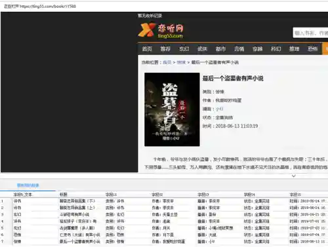Click the 惊悚 cell in row 7's first column
This screenshot has width=328, height=247.
17,242
